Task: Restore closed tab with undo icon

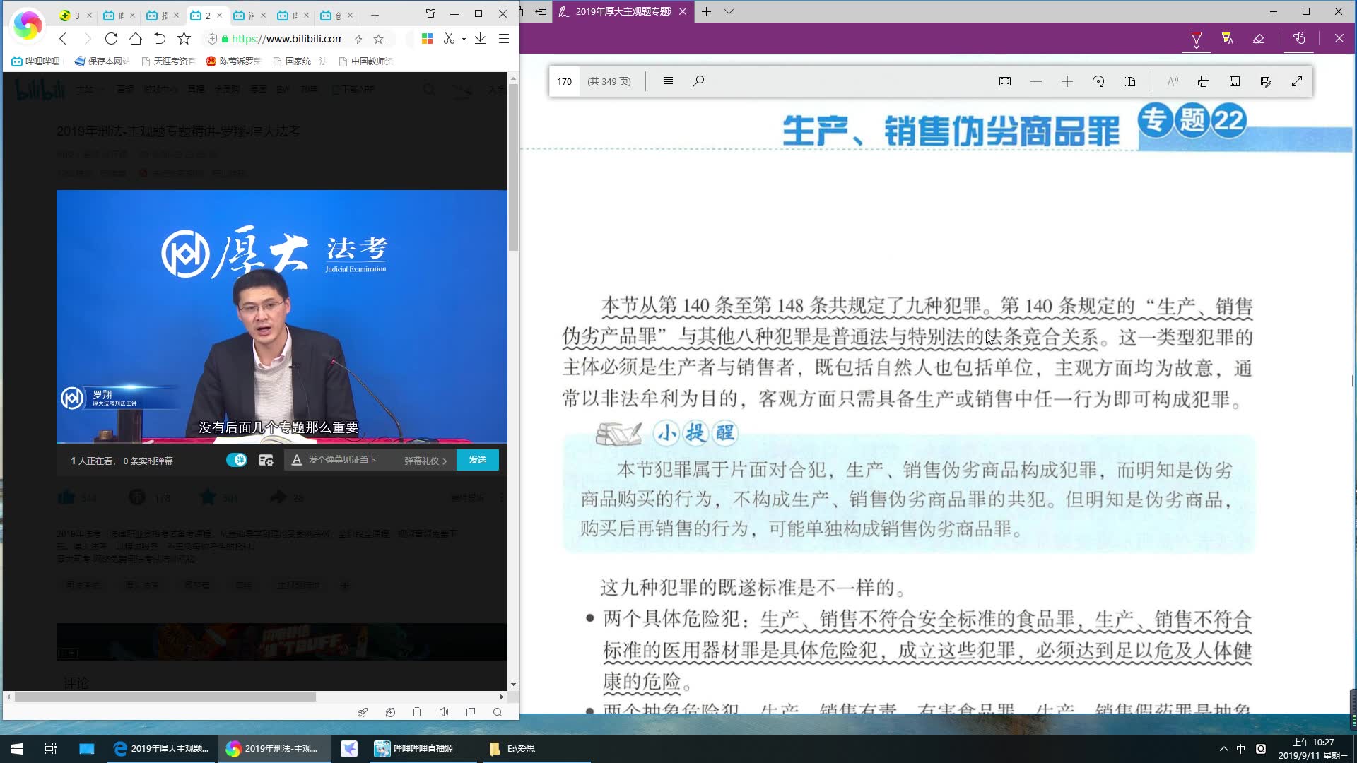Action: click(160, 39)
